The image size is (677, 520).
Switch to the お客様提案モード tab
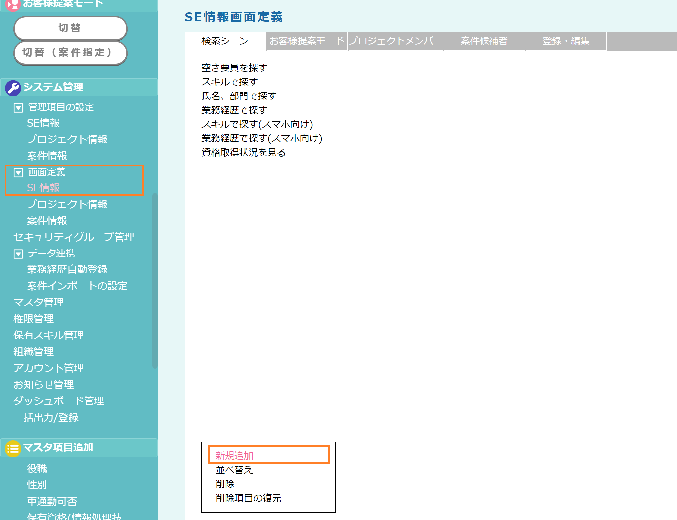[x=307, y=41]
